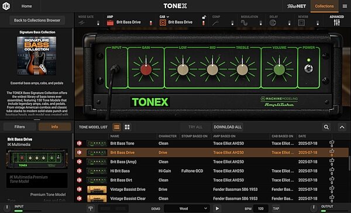
Task: Switch tone model list to list view
Action: point(116,127)
